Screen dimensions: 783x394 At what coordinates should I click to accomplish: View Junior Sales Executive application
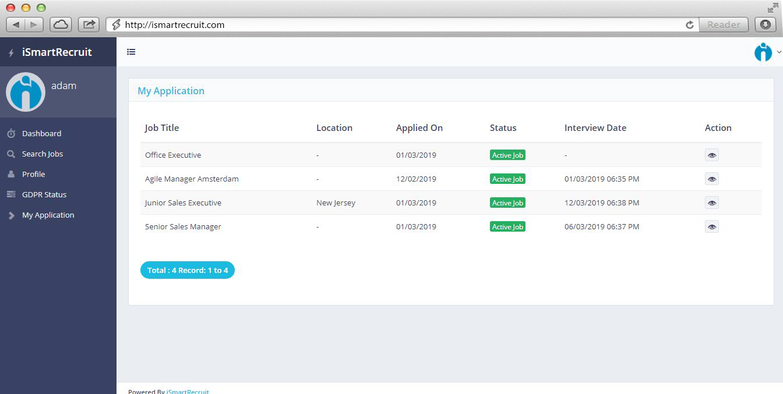(711, 203)
